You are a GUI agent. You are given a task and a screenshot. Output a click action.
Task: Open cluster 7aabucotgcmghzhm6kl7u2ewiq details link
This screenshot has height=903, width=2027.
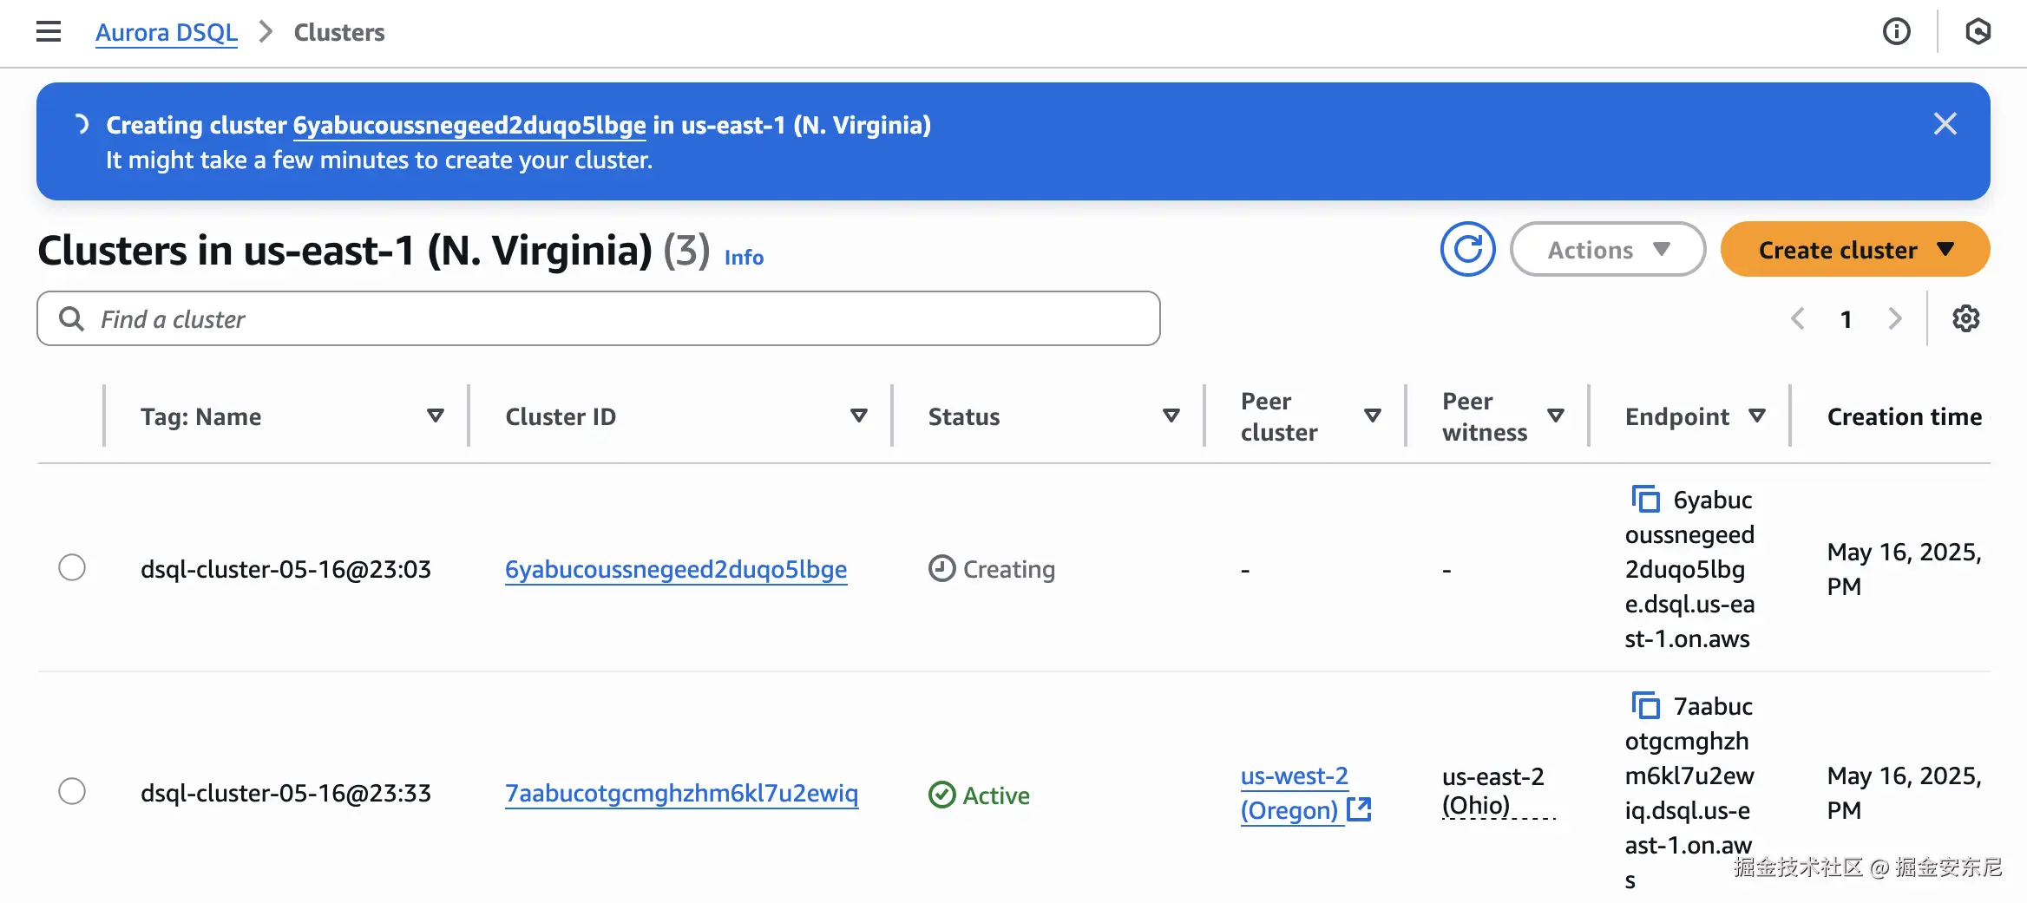pos(681,793)
